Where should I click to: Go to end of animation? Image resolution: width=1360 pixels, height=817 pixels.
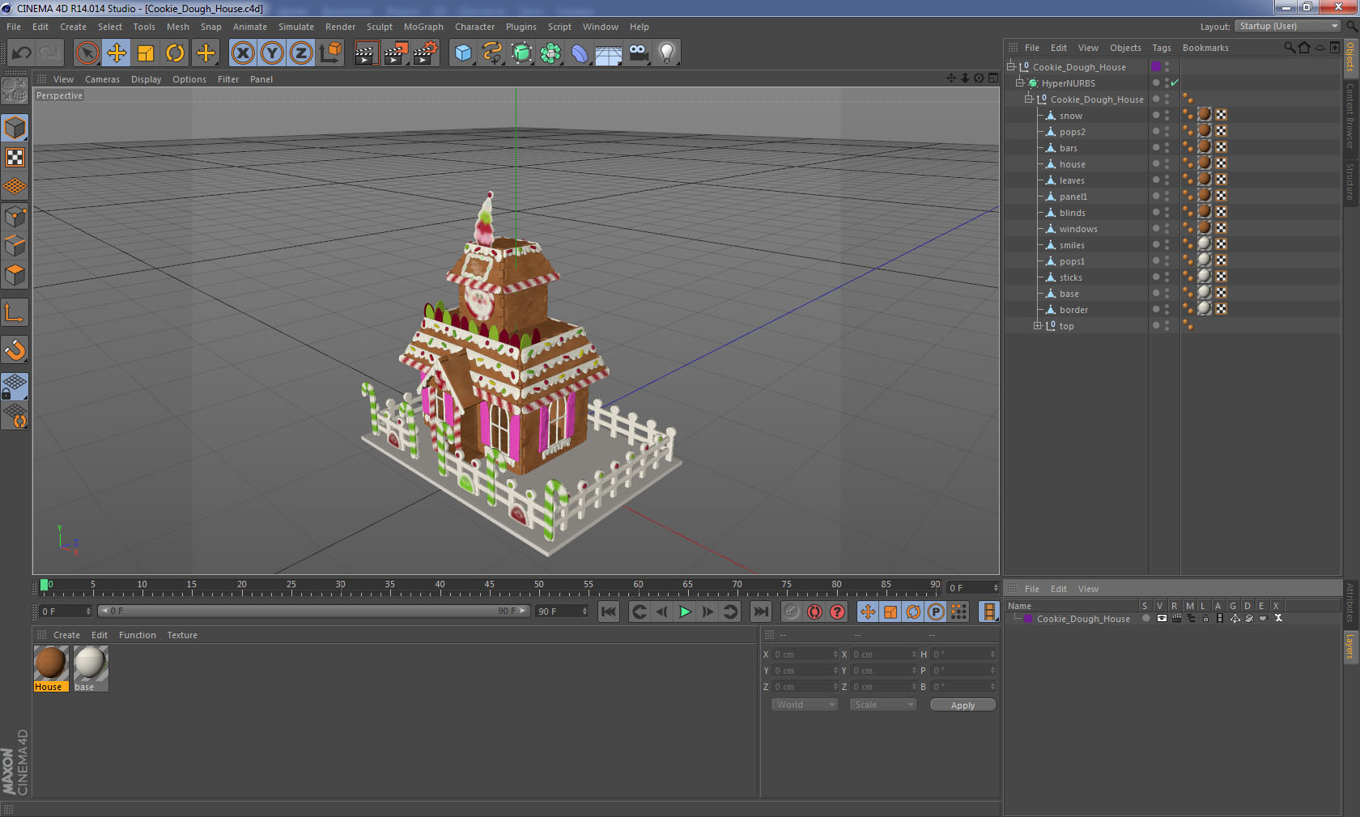(x=761, y=612)
